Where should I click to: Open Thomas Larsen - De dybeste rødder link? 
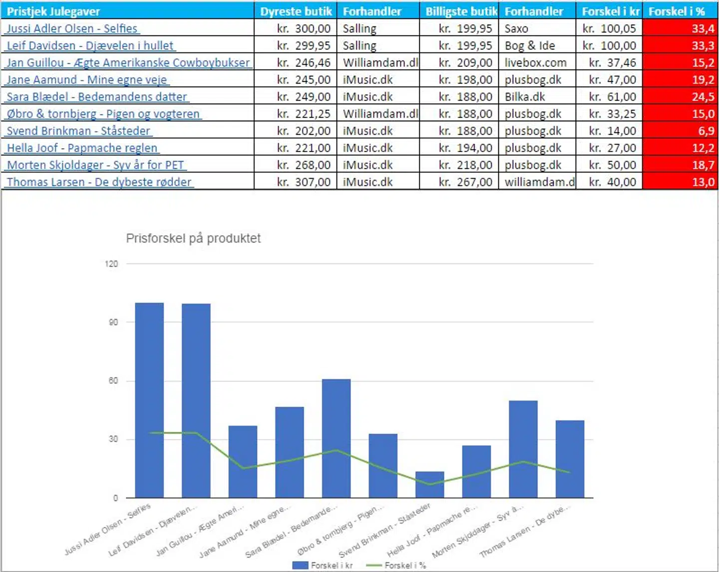pos(99,182)
